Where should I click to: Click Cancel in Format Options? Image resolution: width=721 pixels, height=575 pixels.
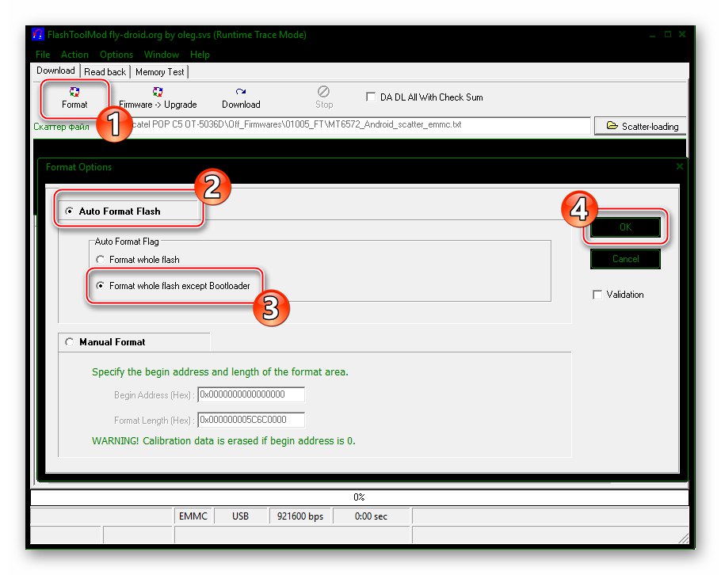[x=625, y=259]
